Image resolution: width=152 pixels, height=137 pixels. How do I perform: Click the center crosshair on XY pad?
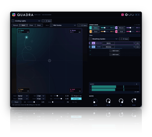pyautogui.click(x=49, y=61)
